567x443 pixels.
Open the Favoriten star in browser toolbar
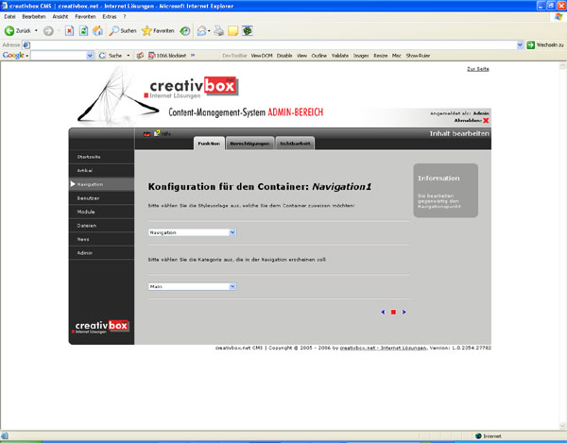coord(157,30)
